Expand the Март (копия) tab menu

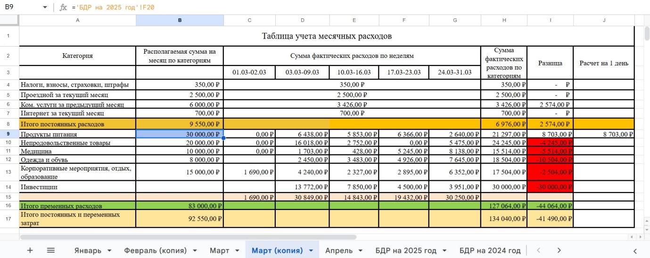tap(311, 250)
